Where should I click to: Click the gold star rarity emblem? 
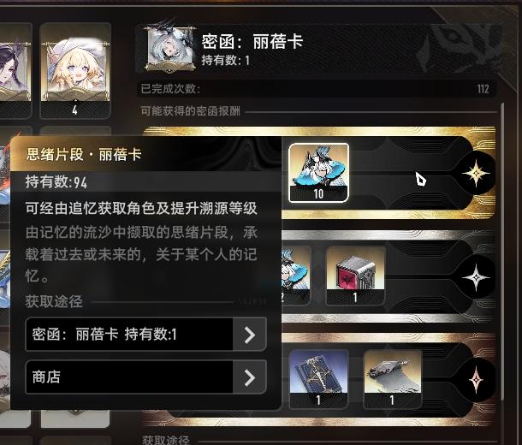[476, 173]
